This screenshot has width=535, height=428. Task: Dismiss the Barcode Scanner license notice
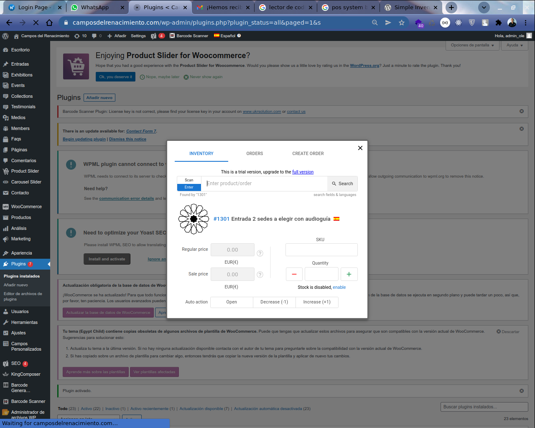tap(521, 111)
